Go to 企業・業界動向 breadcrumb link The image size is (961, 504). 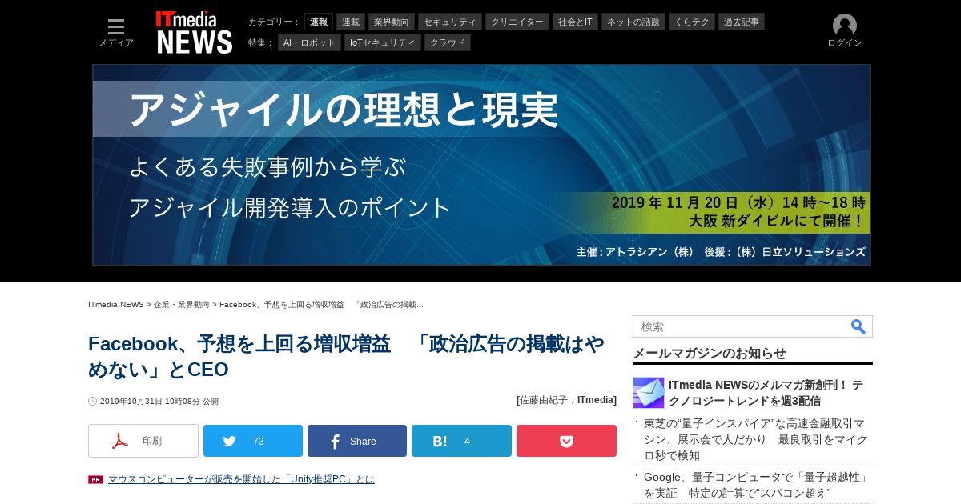tap(181, 305)
